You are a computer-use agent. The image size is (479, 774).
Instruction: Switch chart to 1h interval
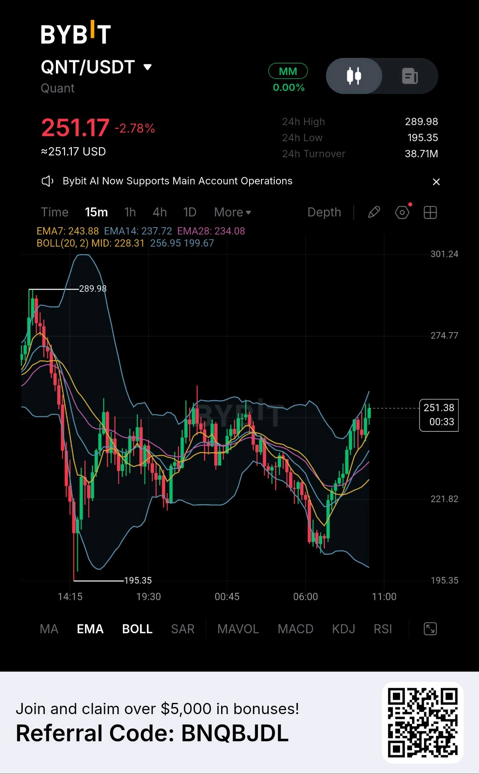[130, 212]
